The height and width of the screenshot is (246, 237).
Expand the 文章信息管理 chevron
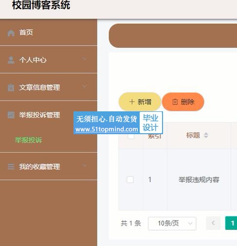click(x=84, y=87)
